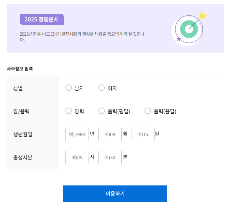Screen dimensions: 232x215
Task: Select the 여자 gender radio button
Action: [x=102, y=88]
